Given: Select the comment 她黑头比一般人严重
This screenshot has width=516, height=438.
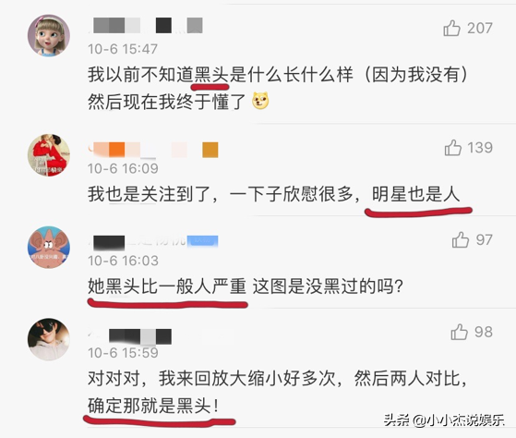Looking at the screenshot, I should tap(246, 286).
